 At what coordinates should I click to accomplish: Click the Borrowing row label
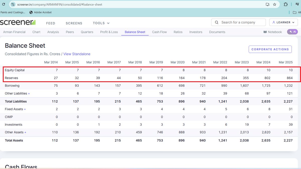pyautogui.click(x=12, y=86)
